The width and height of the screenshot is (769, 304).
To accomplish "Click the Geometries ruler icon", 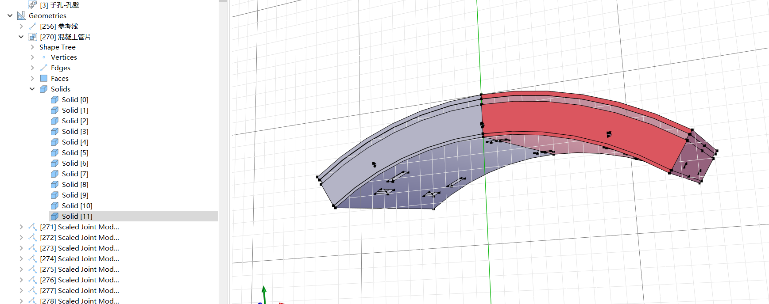I will coord(21,15).
